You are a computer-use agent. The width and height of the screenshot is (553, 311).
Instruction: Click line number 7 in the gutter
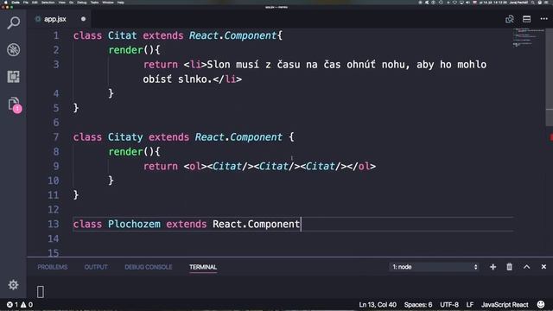56,136
